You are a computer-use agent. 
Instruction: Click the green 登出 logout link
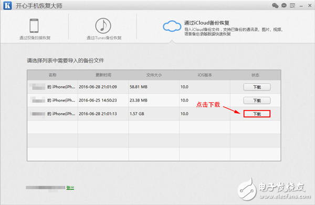(70, 188)
